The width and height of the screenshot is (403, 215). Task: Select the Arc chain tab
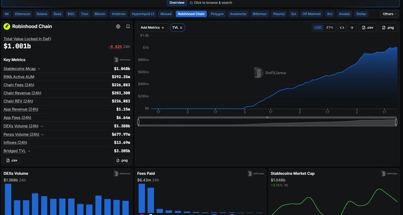(330, 14)
